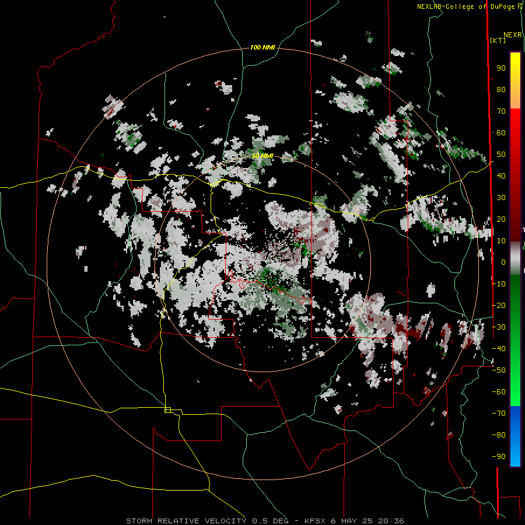
Task: Click the "STORM RELATIVE VELOCITY" caption text
Action: point(186,521)
